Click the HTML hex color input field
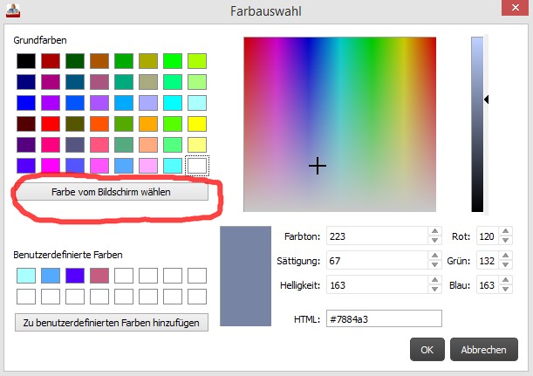Screen dimensions: 533x376 pyautogui.click(x=383, y=319)
